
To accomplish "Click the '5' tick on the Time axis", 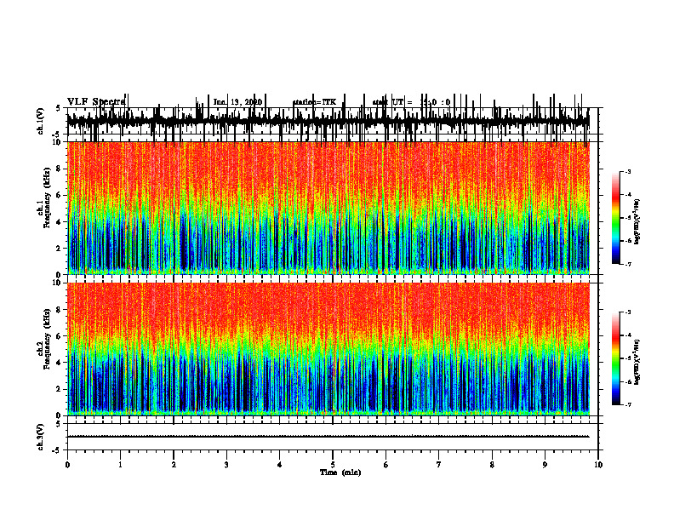I will pyautogui.click(x=333, y=465).
